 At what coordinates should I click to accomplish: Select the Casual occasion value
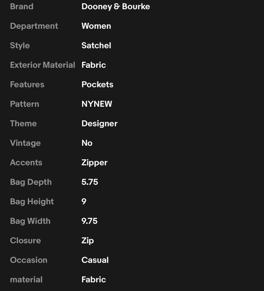click(x=95, y=260)
